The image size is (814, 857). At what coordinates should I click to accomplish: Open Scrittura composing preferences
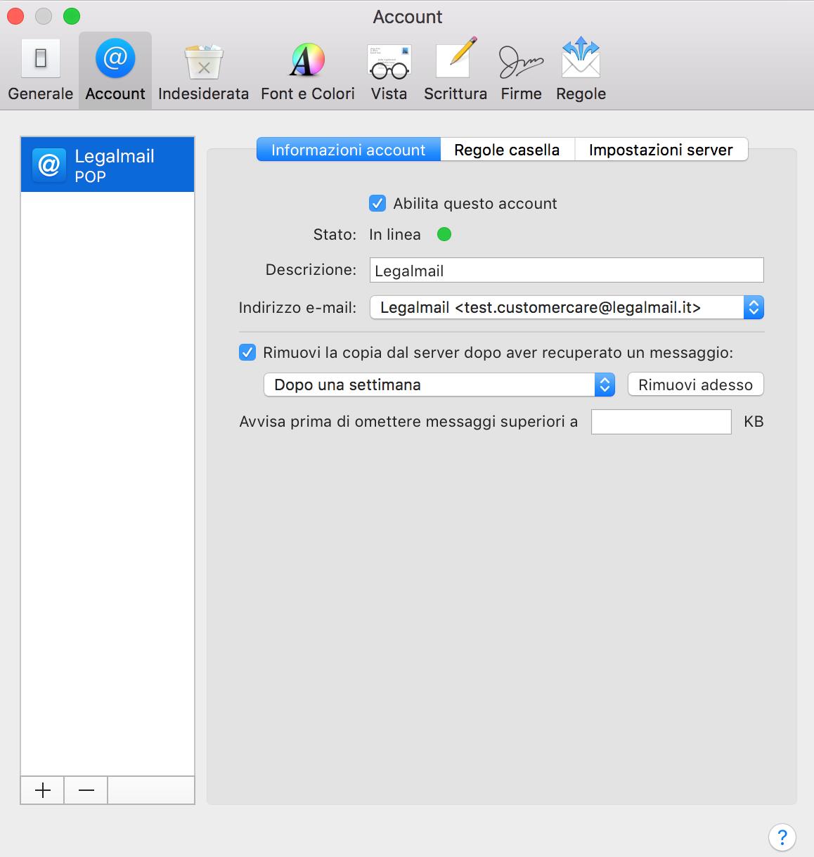(455, 70)
